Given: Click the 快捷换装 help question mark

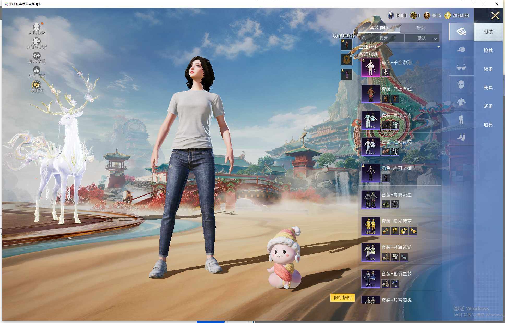Looking at the screenshot, I should coord(335,36).
